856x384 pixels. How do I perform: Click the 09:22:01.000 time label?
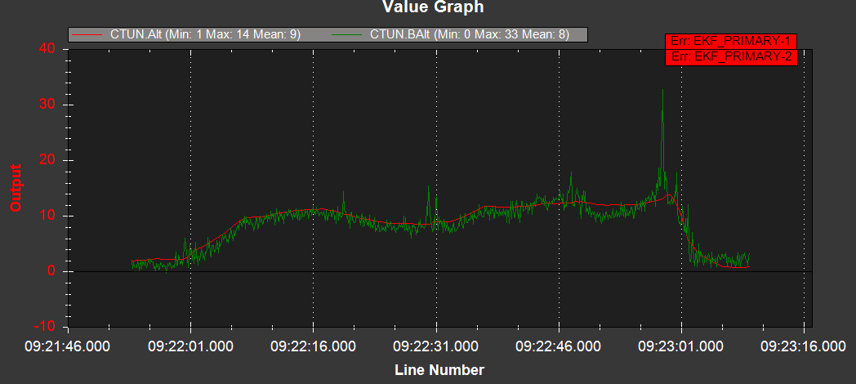[x=190, y=346]
